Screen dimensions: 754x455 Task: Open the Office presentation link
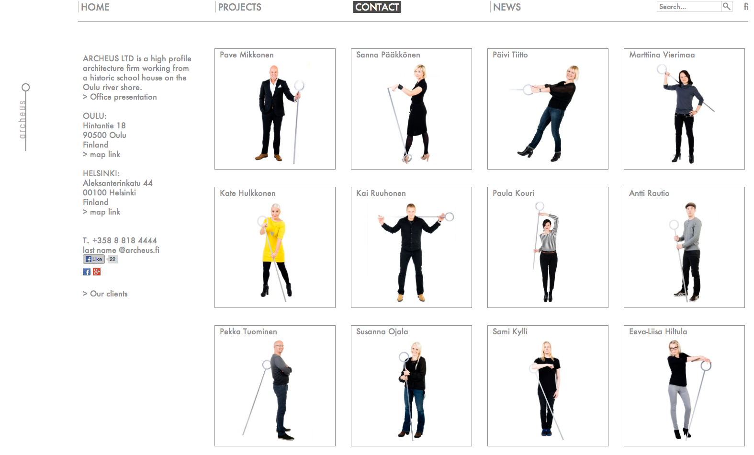coord(120,97)
